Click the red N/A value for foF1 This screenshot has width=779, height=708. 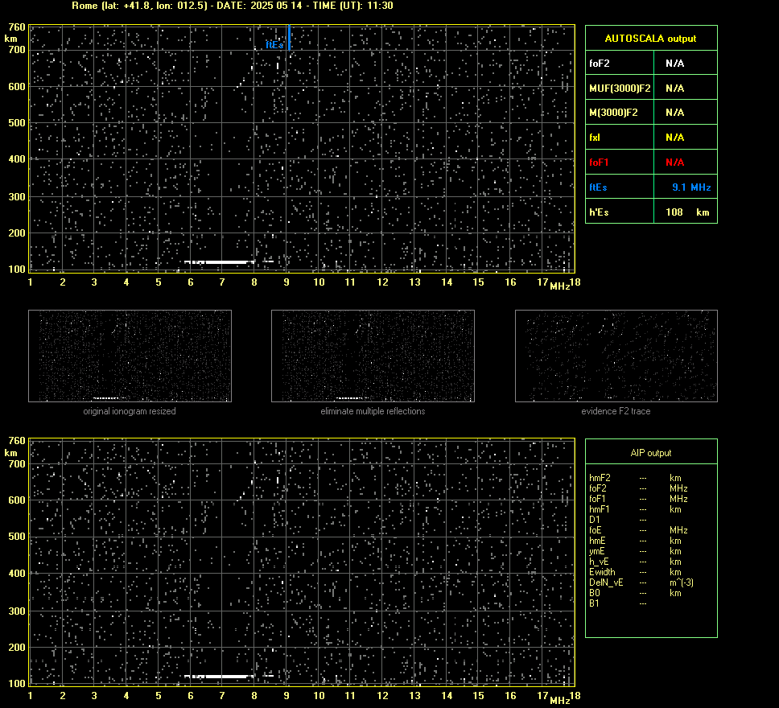[x=674, y=162]
